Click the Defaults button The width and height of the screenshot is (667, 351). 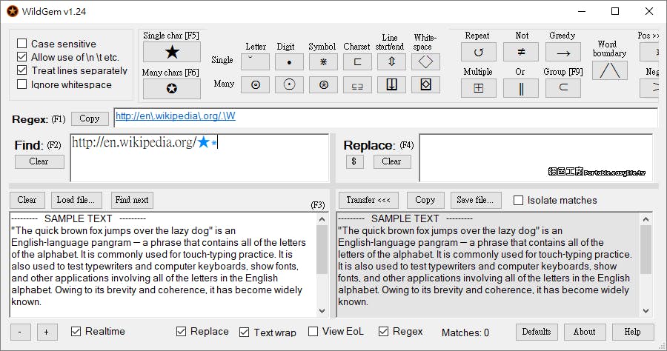click(x=537, y=332)
